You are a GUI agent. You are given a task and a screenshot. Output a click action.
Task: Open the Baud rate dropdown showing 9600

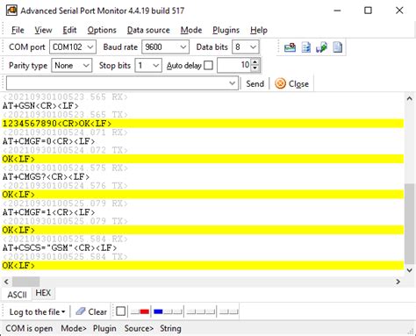166,47
